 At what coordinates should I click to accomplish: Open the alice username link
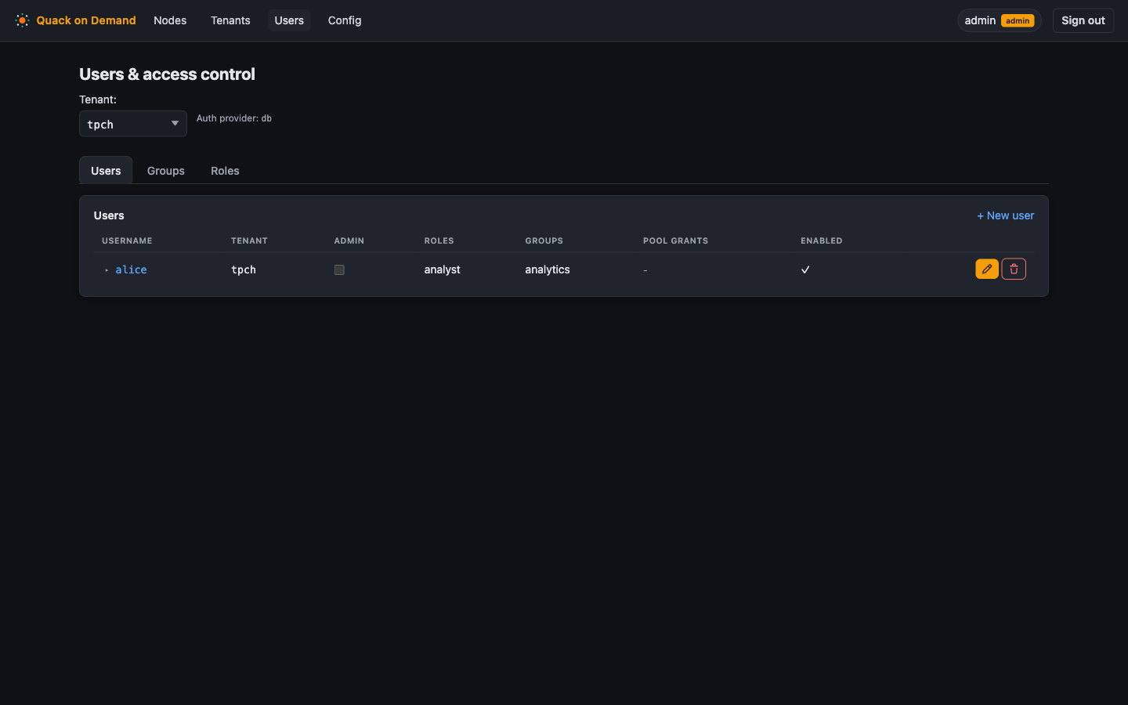pyautogui.click(x=131, y=269)
